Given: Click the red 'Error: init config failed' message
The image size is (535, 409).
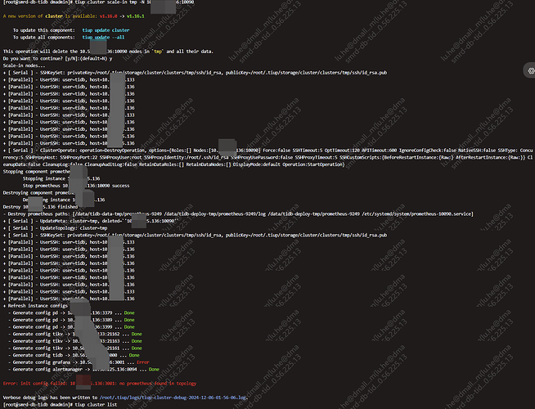Looking at the screenshot, I should click(x=100, y=384).
